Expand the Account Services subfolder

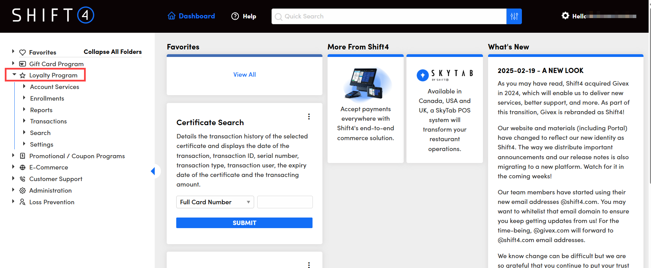pos(24,87)
